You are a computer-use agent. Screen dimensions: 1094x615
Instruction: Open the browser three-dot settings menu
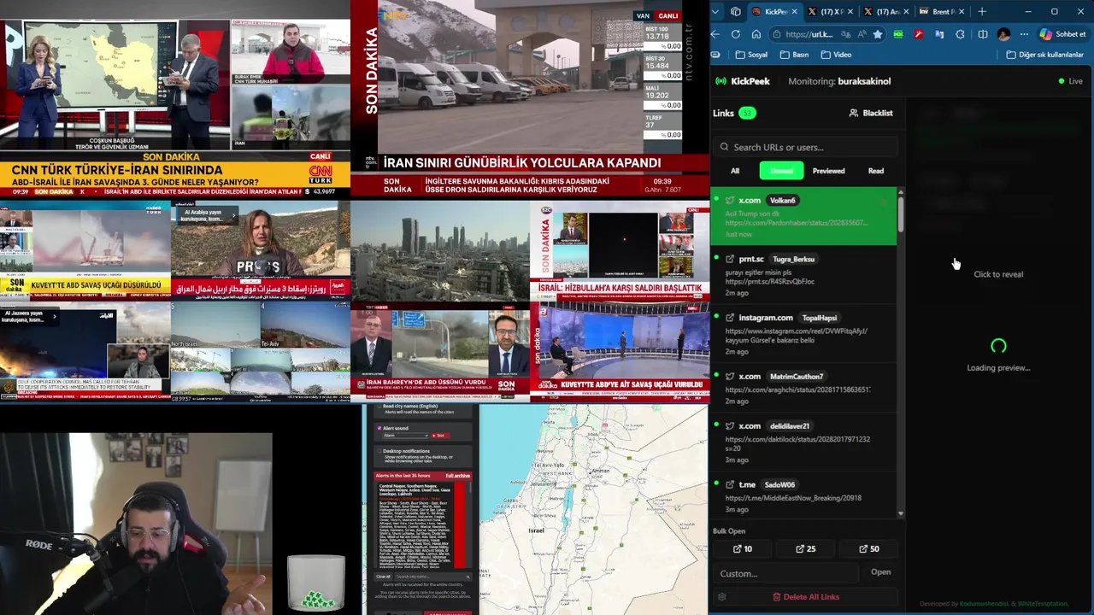point(1024,34)
